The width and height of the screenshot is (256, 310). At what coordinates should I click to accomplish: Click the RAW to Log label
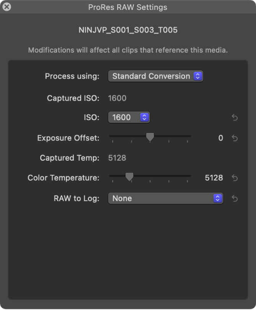tap(76, 199)
